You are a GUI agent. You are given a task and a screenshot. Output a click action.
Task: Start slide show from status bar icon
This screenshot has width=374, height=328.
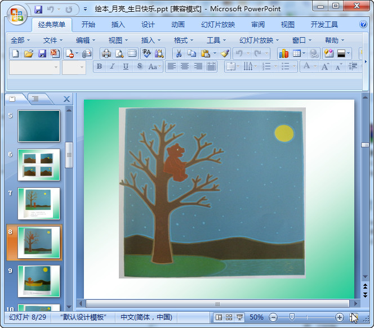point(239,317)
